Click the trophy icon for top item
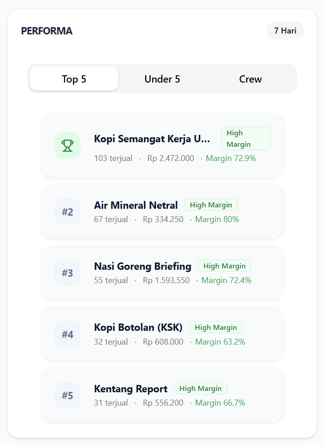 click(x=67, y=145)
